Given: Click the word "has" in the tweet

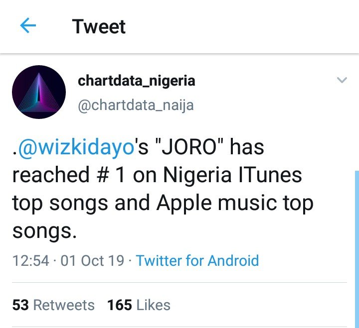Looking at the screenshot, I should click(x=247, y=148).
